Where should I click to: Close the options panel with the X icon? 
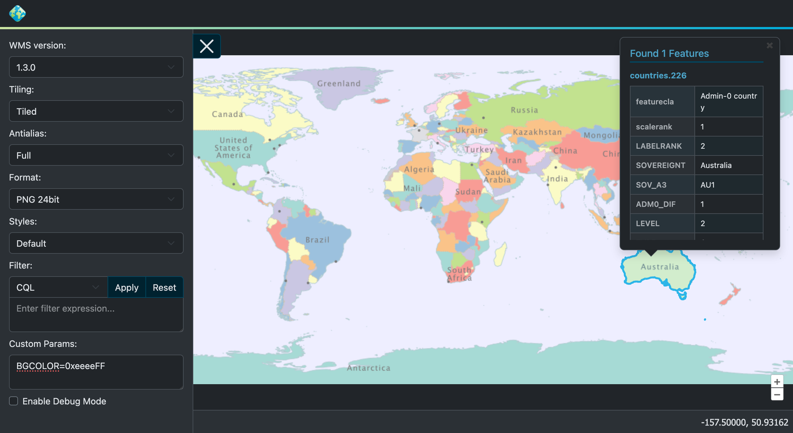tap(207, 46)
